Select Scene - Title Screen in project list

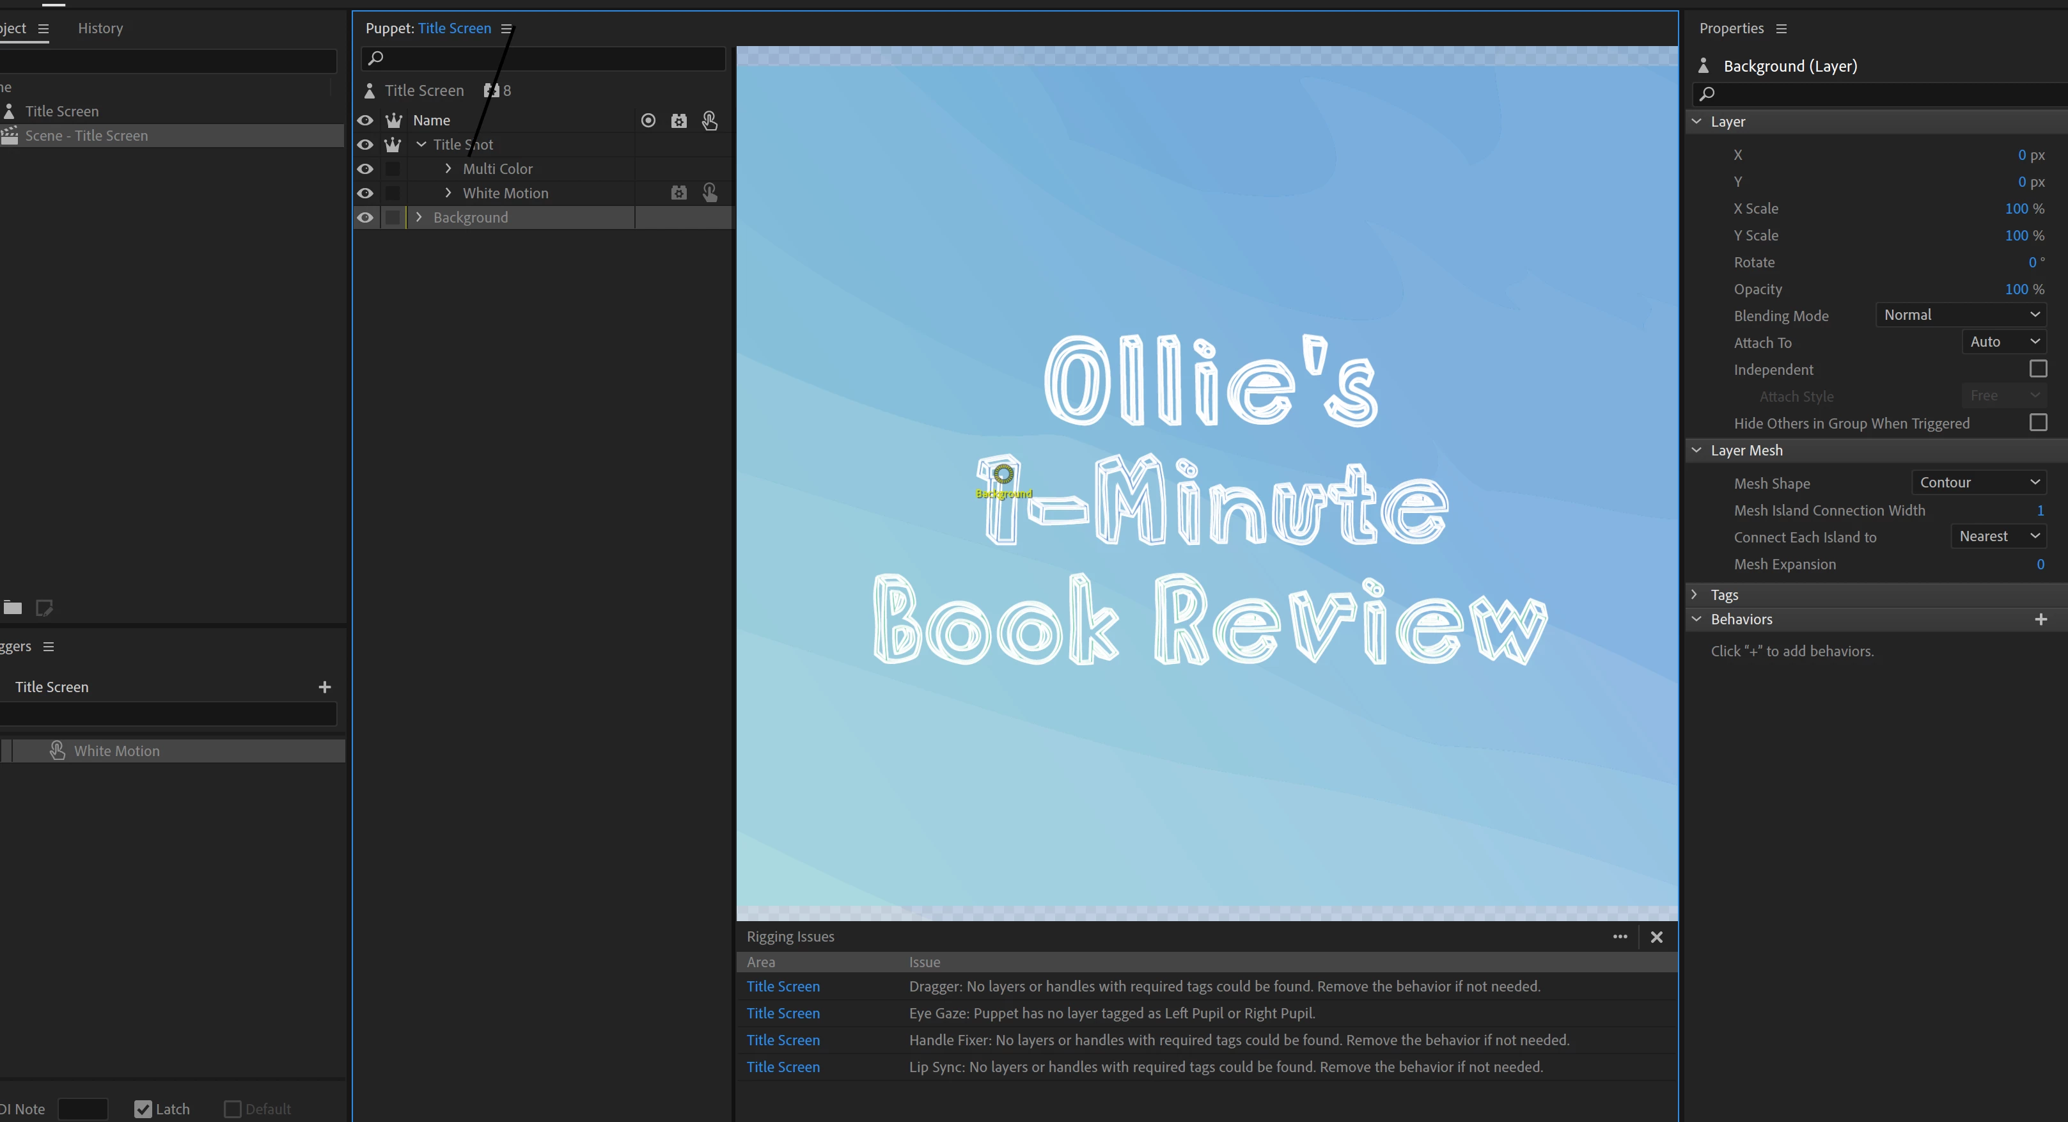(x=87, y=136)
